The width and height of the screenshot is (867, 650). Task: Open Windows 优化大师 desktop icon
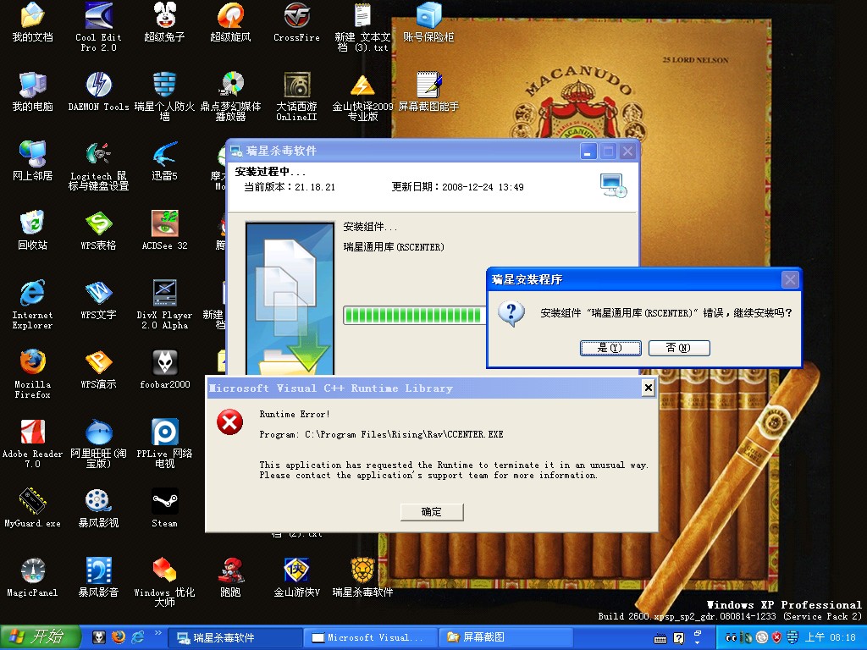click(x=164, y=581)
